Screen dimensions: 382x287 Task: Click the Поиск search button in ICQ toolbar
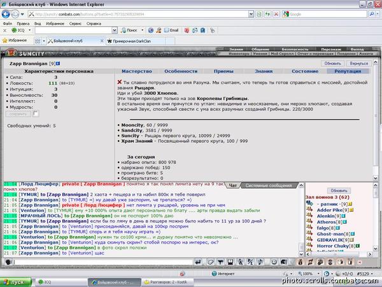[129, 30]
